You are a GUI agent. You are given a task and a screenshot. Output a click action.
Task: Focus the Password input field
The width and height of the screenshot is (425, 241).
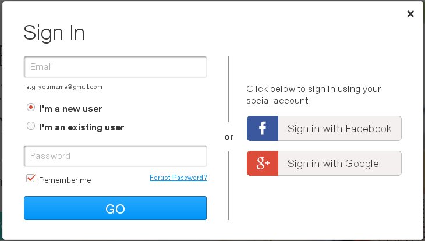coord(115,156)
